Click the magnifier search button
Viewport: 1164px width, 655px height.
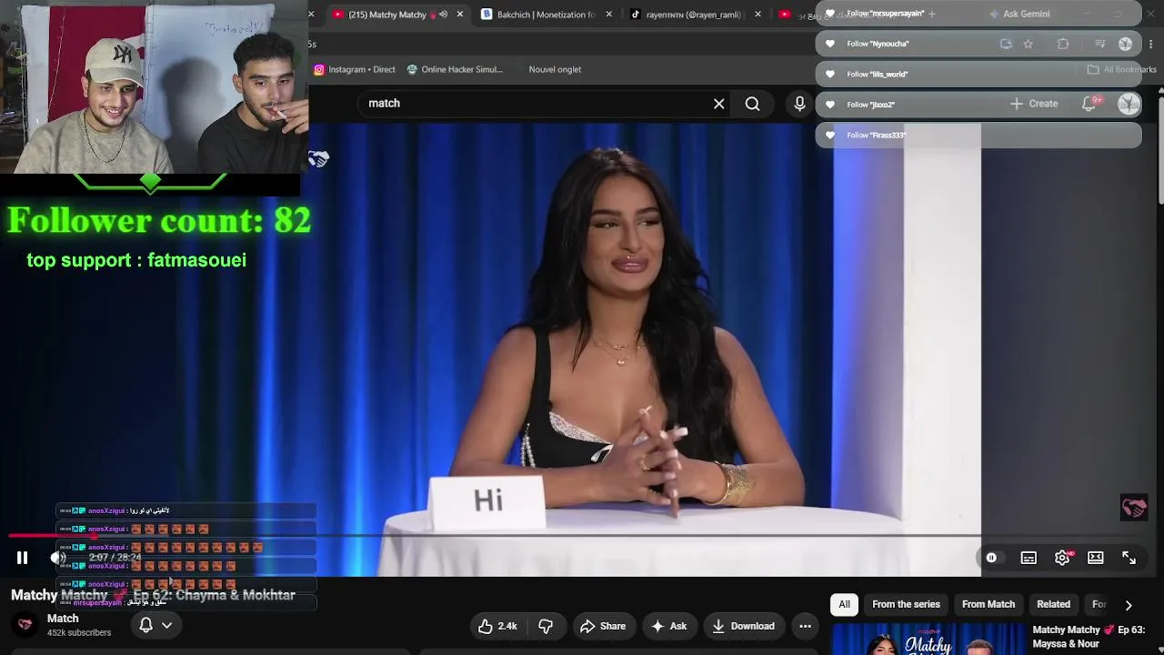click(752, 104)
